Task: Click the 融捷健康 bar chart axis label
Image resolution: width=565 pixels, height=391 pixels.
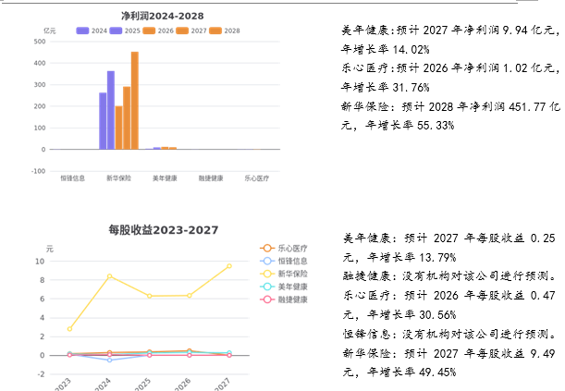Action: 211,178
